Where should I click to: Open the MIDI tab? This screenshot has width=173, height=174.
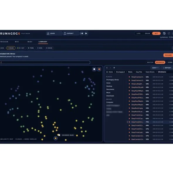pyautogui.click(x=30, y=42)
